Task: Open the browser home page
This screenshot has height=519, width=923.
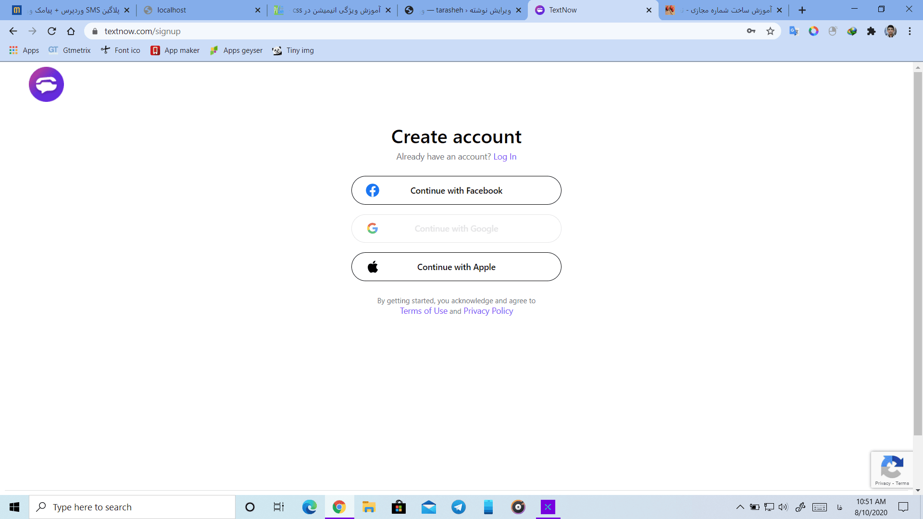Action: (71, 31)
